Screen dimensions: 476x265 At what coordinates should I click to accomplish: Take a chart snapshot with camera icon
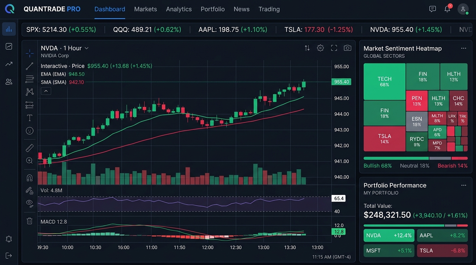point(347,48)
